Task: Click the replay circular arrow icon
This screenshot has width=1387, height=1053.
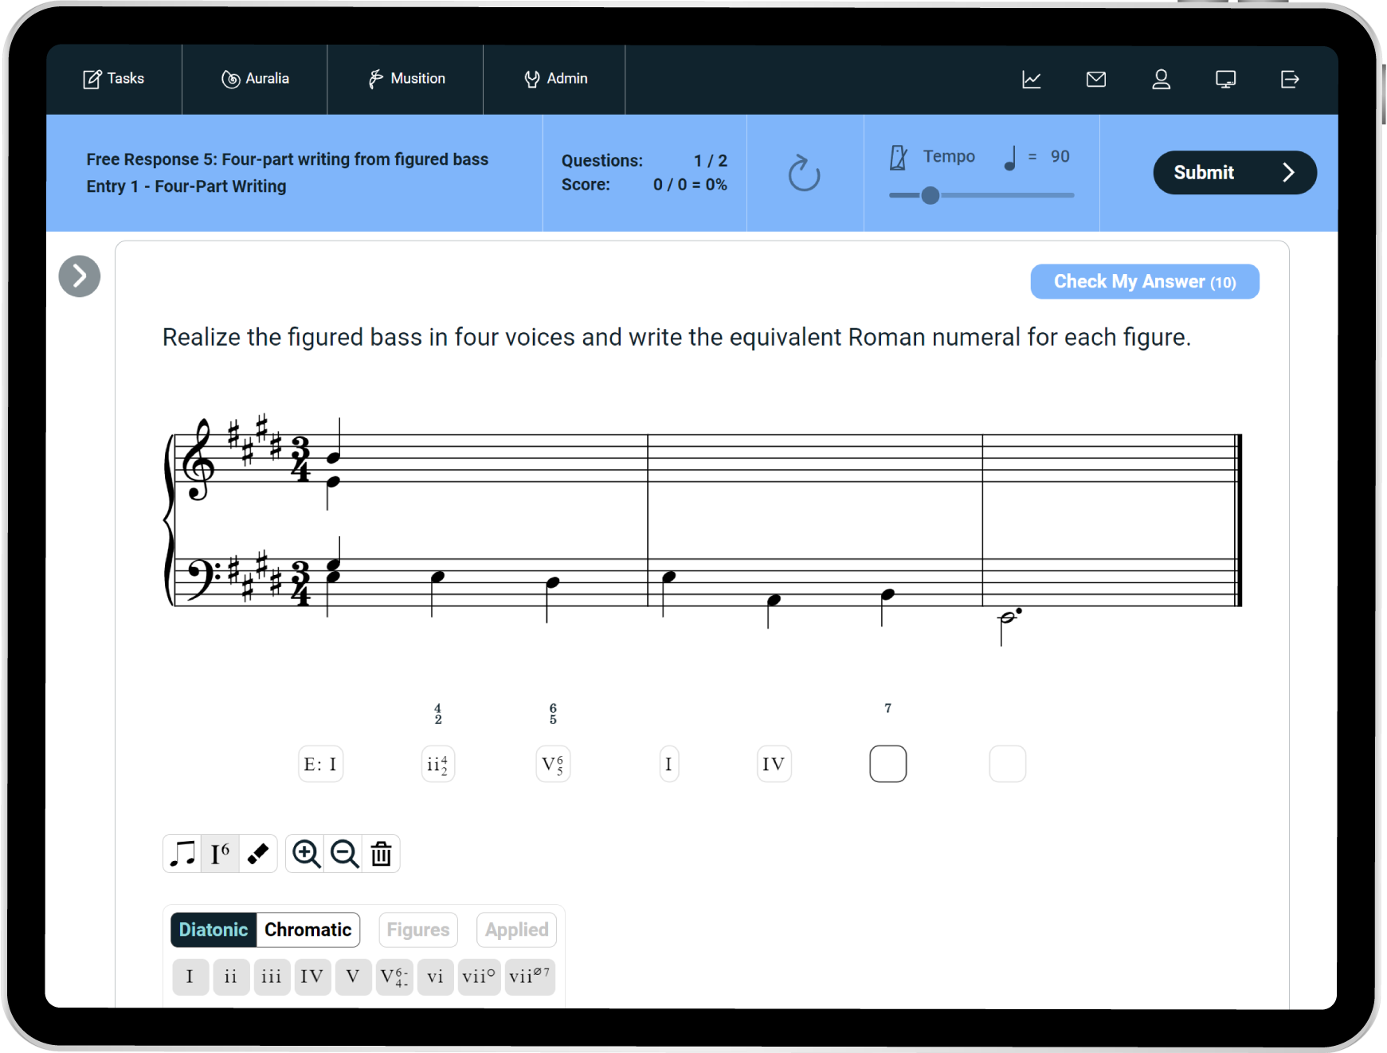Action: (804, 174)
